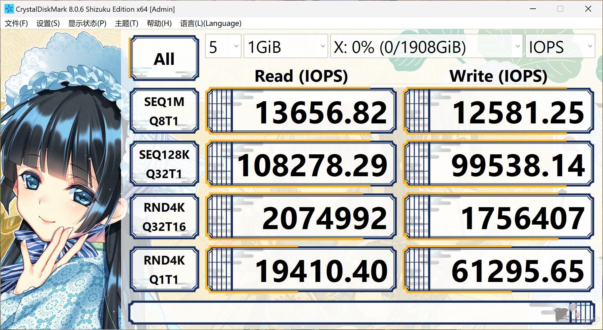This screenshot has width=603, height=330.
Task: Open the 主题(T) theme menu
Action: pos(126,23)
